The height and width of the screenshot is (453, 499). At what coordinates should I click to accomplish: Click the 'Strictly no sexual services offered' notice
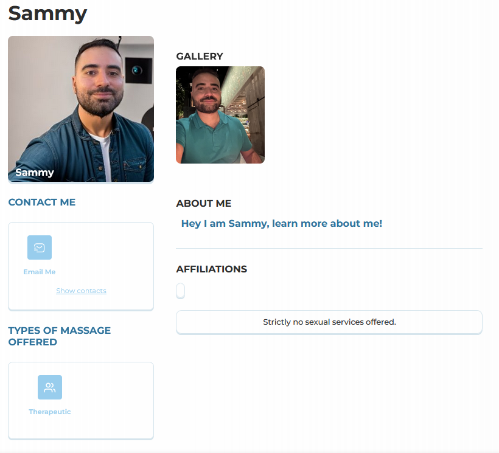click(x=329, y=322)
